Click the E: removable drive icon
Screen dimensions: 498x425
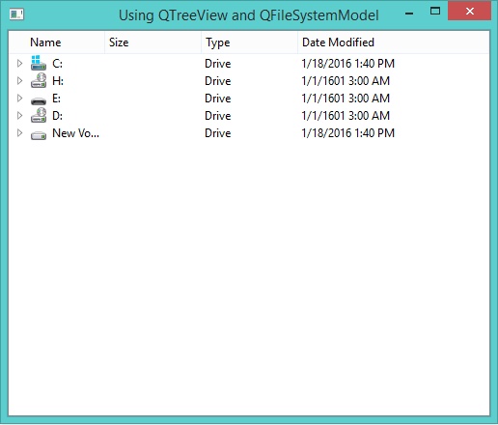click(39, 100)
